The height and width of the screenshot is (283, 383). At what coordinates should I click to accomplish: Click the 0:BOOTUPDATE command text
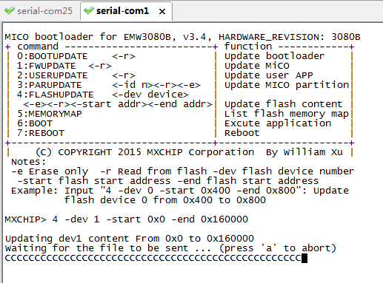(52, 56)
